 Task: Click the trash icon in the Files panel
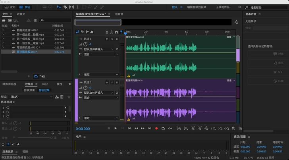[35, 20]
